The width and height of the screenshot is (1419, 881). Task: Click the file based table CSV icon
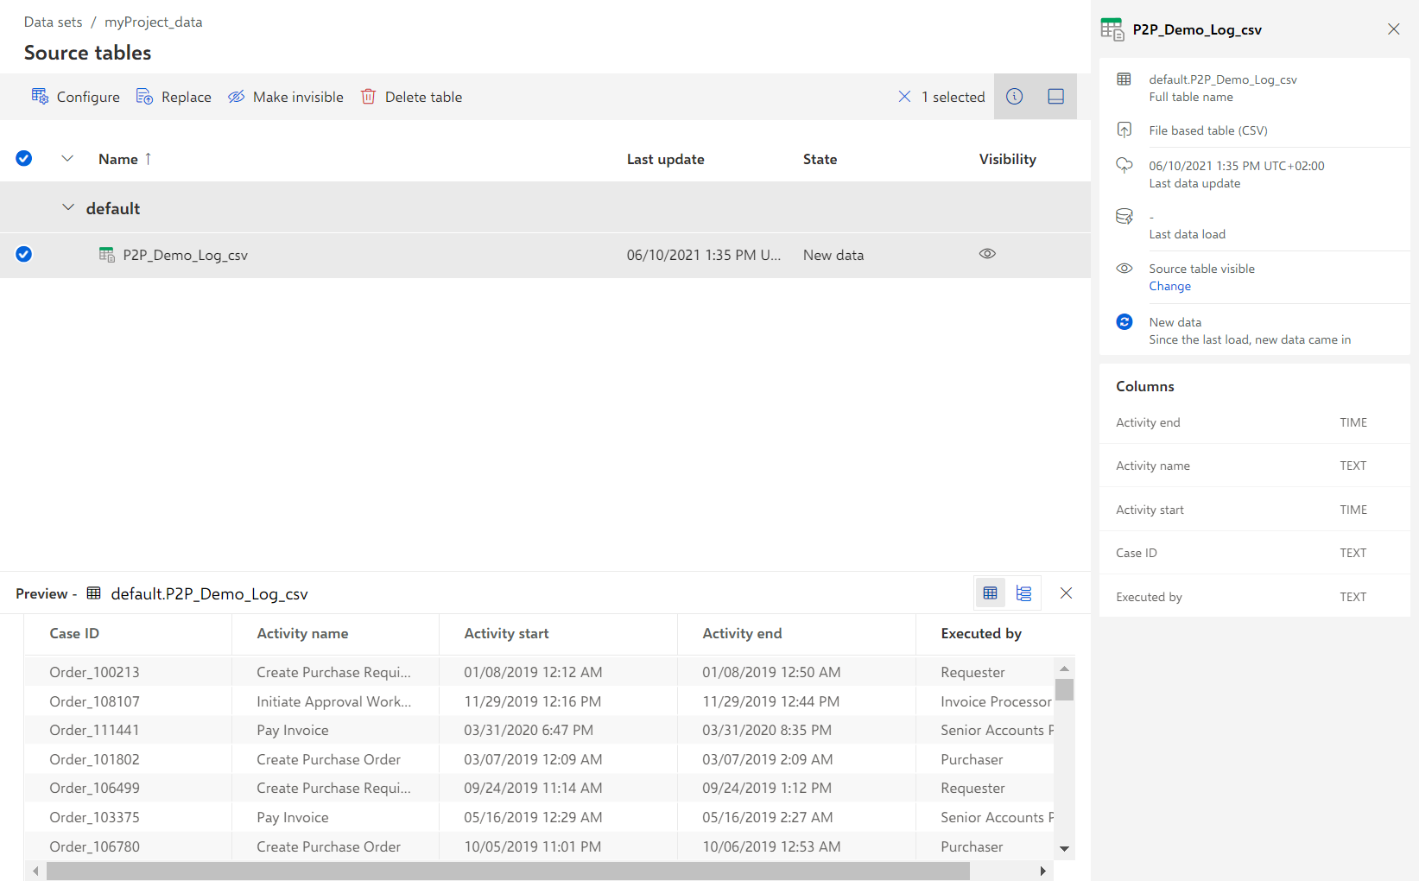[x=1124, y=130]
